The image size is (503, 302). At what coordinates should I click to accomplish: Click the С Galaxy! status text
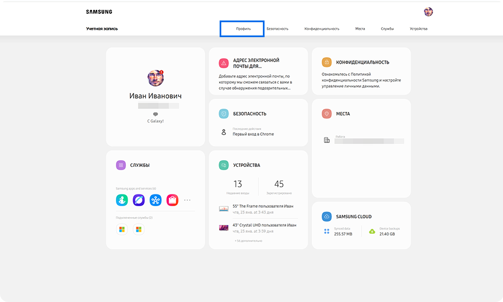click(x=156, y=121)
